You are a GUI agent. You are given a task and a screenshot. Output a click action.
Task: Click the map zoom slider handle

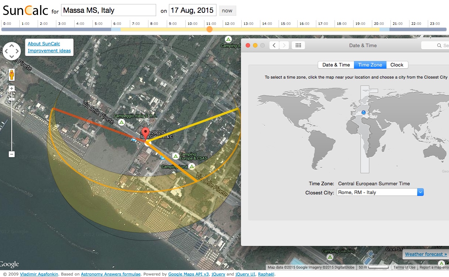pos(12,98)
